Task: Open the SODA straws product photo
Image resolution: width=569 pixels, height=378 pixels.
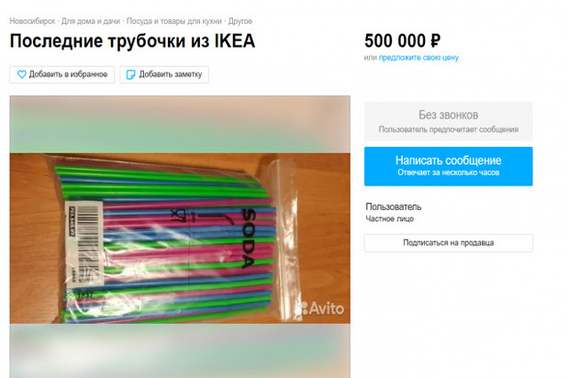Action: (180, 239)
